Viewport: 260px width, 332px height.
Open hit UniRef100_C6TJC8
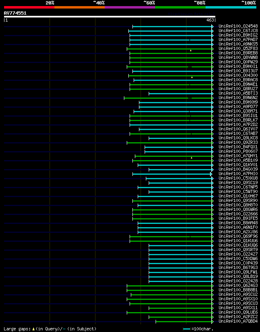tap(238, 31)
